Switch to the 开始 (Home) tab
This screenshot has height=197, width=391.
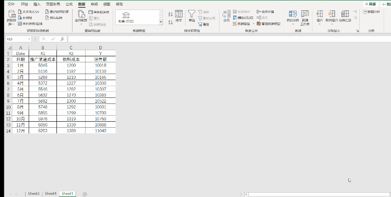[x=24, y=4]
